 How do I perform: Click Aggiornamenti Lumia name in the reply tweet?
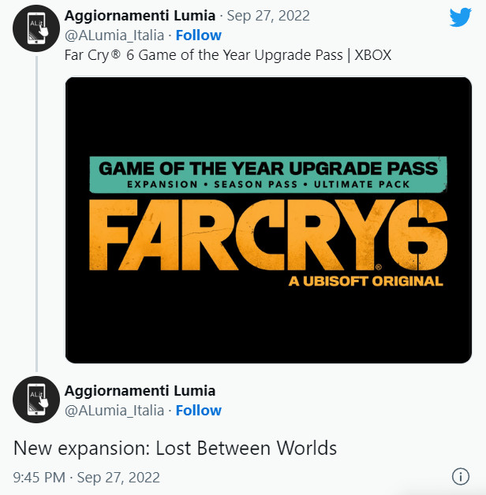click(x=139, y=391)
